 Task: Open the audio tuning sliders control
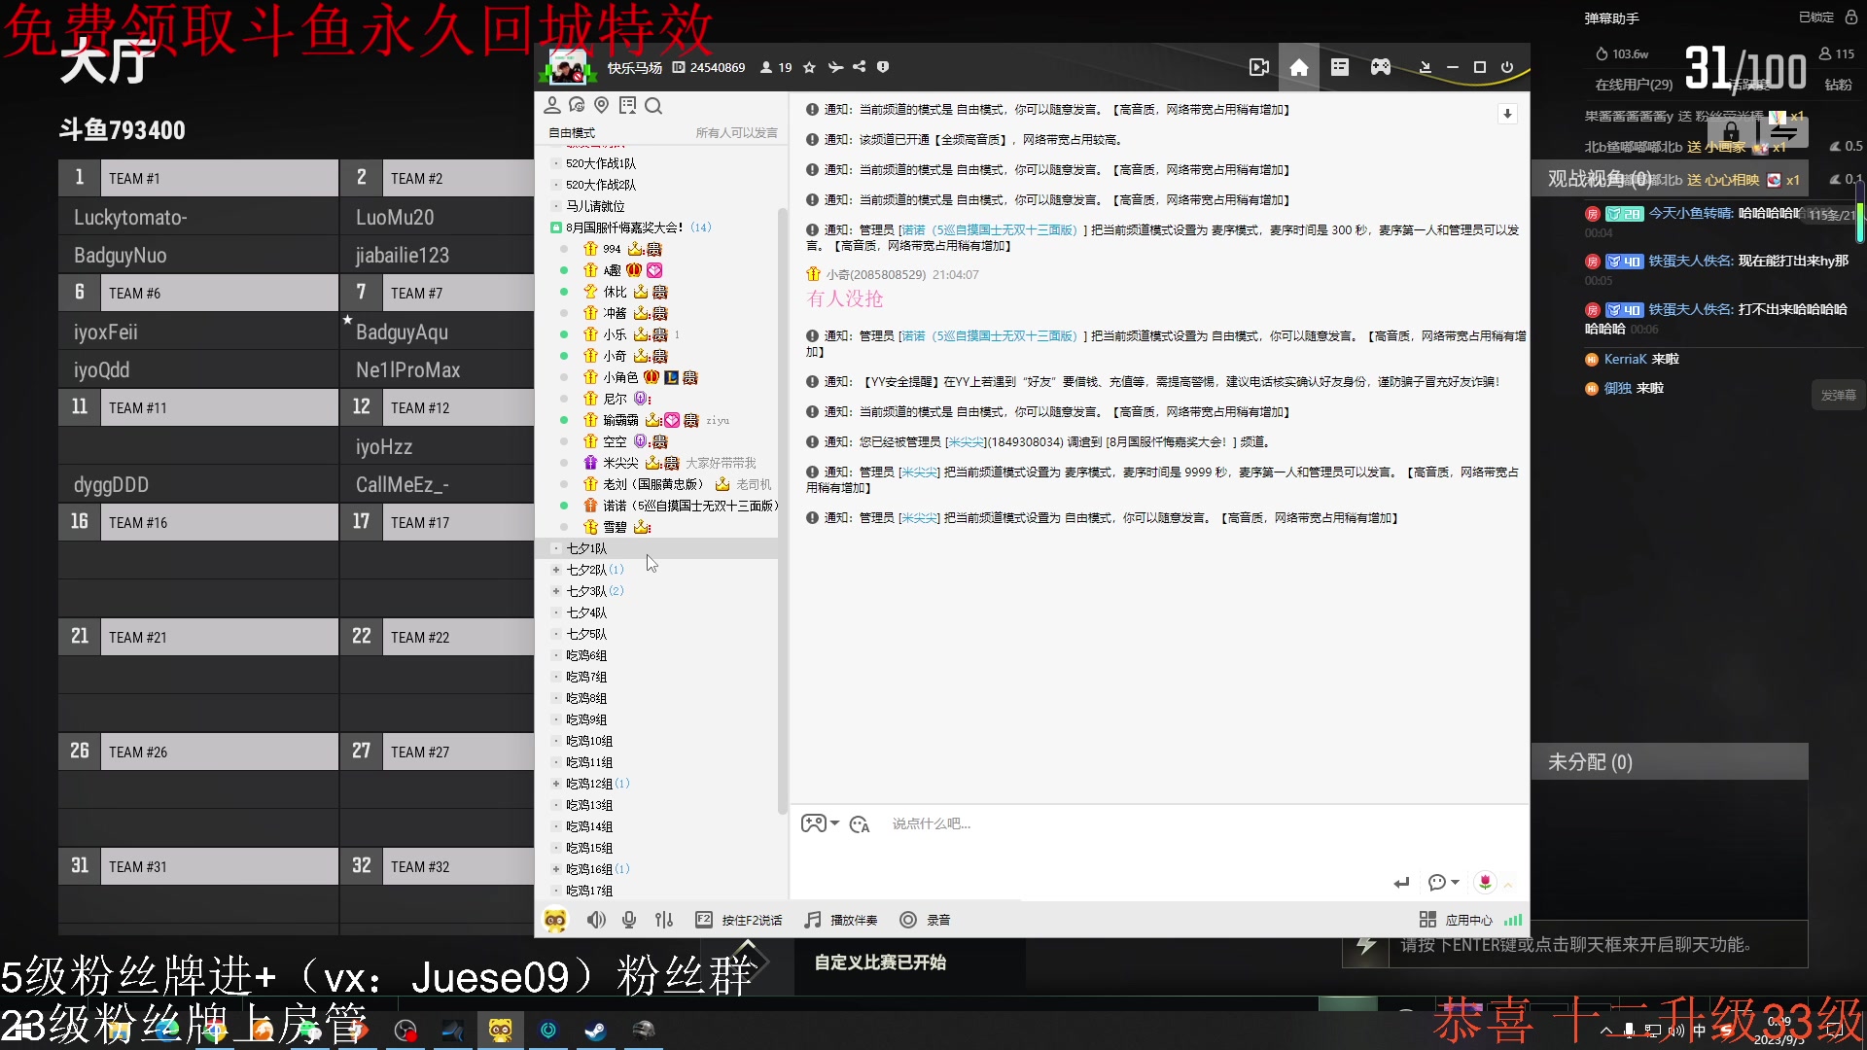coord(663,920)
